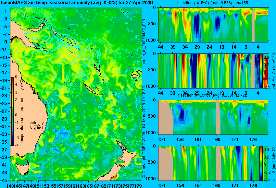Click the '5' value atop the temperature color bar

(x=16, y=77)
